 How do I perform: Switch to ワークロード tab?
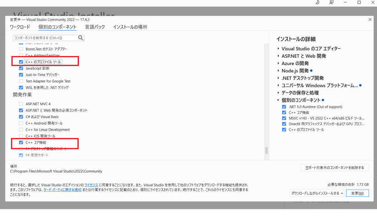click(20, 27)
